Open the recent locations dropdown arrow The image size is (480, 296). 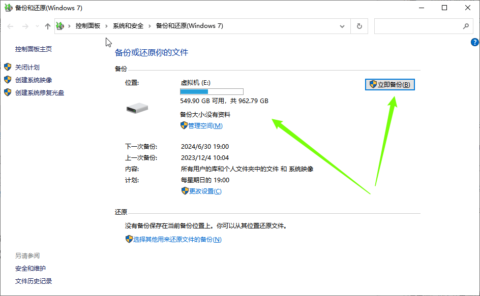pyautogui.click(x=37, y=26)
